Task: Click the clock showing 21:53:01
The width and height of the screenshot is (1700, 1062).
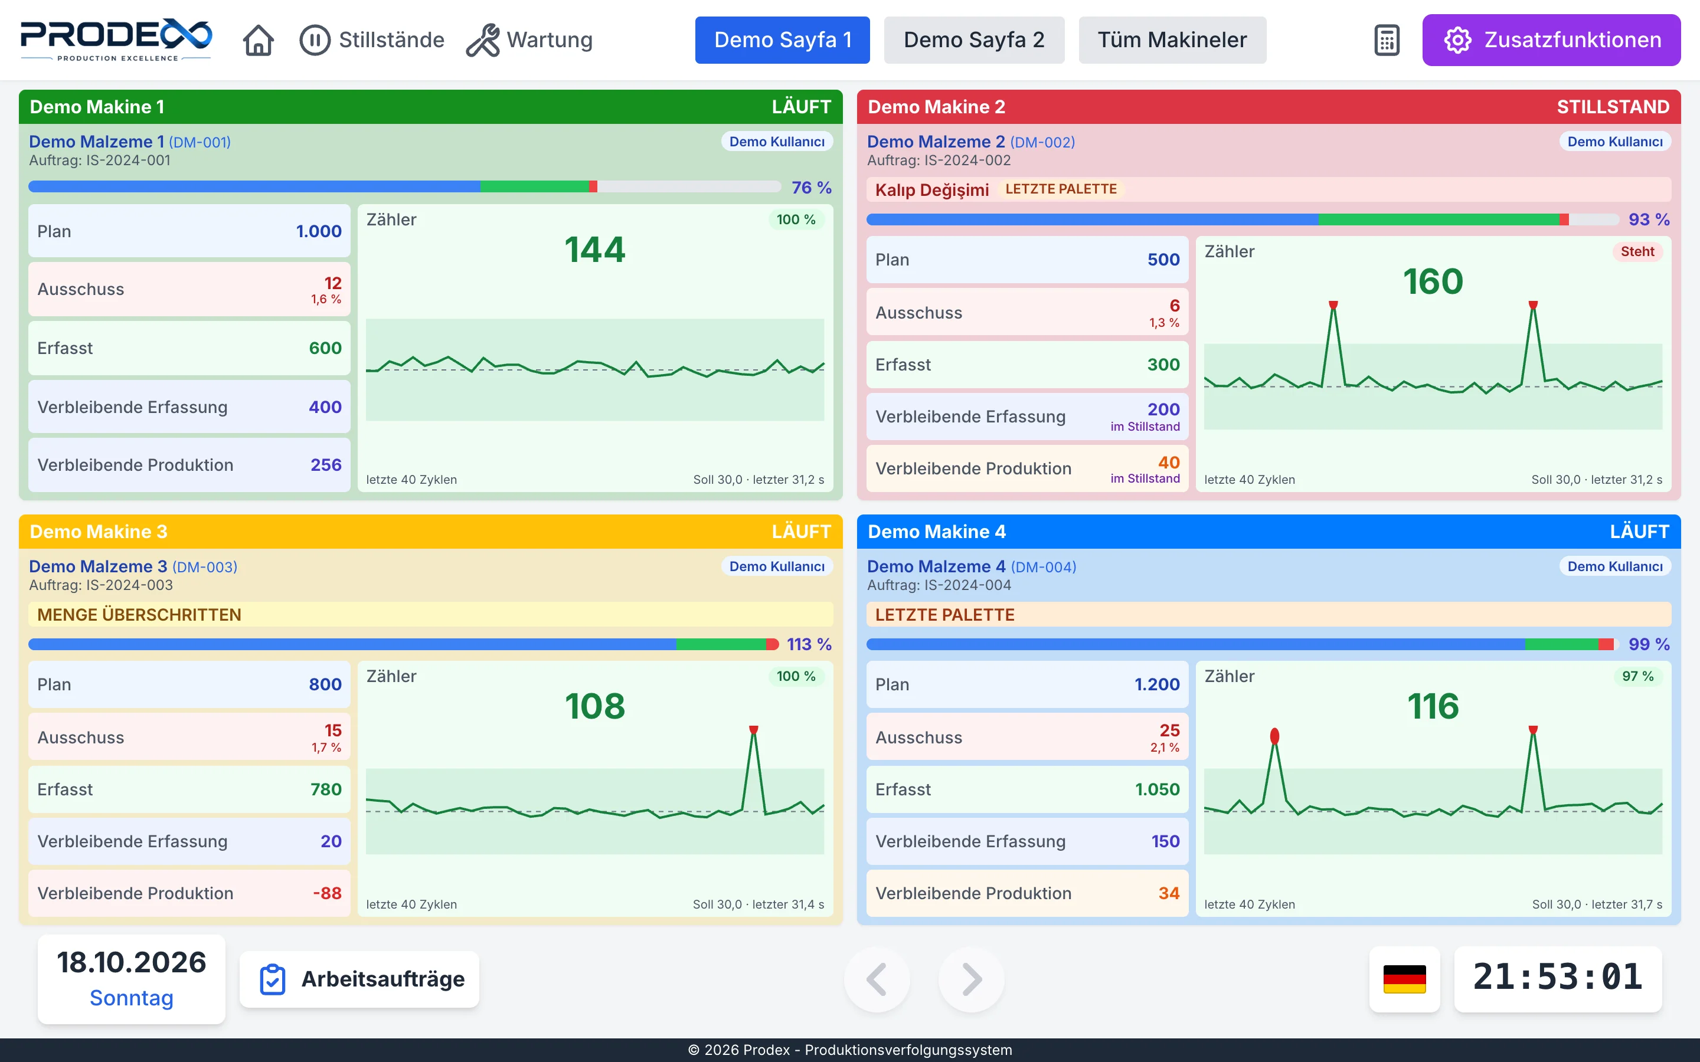Action: (x=1558, y=978)
